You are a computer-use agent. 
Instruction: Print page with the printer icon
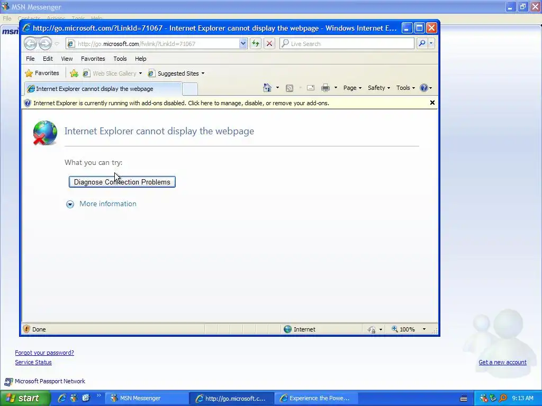pos(326,88)
